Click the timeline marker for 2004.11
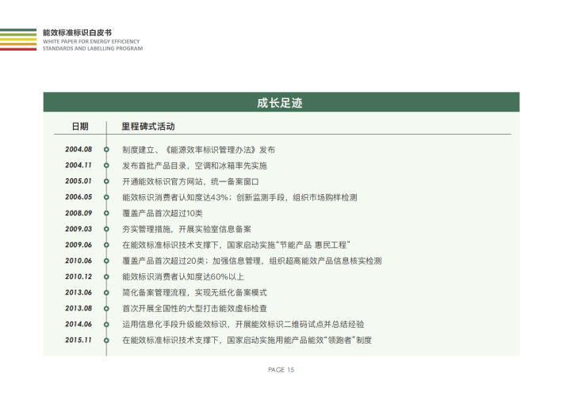Screen dimensions: 563x396 (x=106, y=166)
